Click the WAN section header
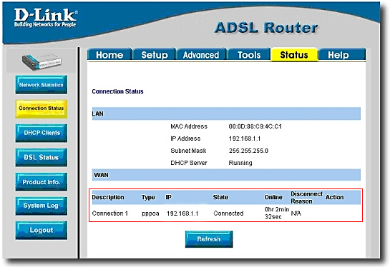The height and width of the screenshot is (267, 390). tap(226, 175)
